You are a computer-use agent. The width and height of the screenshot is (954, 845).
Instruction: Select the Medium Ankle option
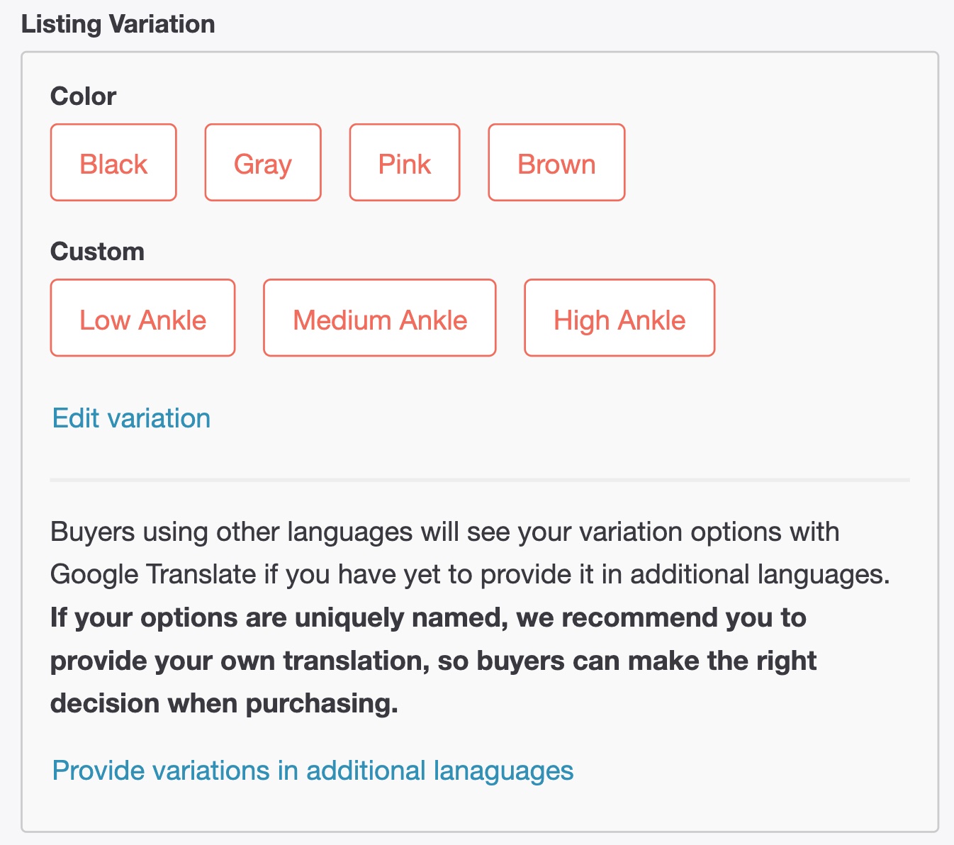point(380,318)
